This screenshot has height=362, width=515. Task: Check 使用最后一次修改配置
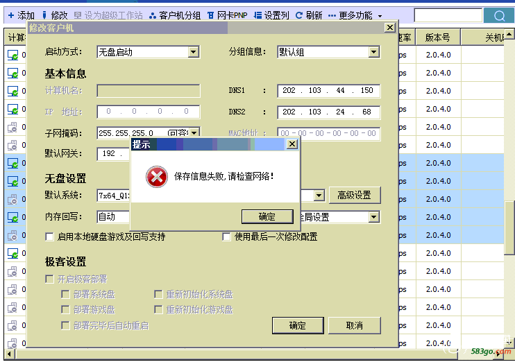(227, 237)
